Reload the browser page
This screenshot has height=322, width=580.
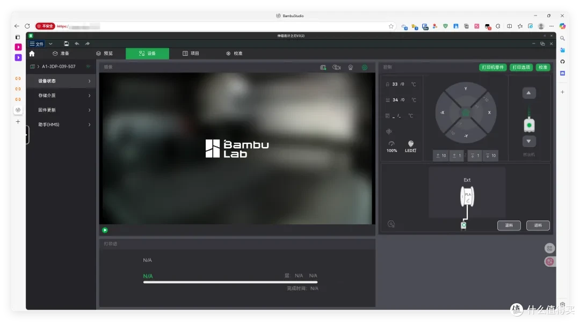click(x=27, y=26)
